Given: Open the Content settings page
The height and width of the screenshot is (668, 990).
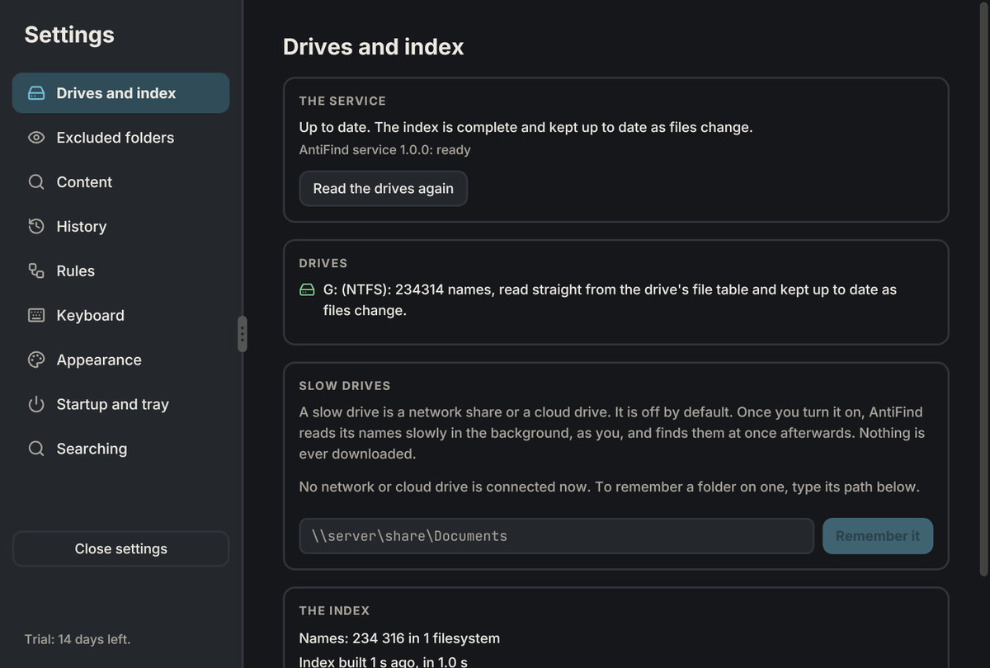Looking at the screenshot, I should (120, 182).
